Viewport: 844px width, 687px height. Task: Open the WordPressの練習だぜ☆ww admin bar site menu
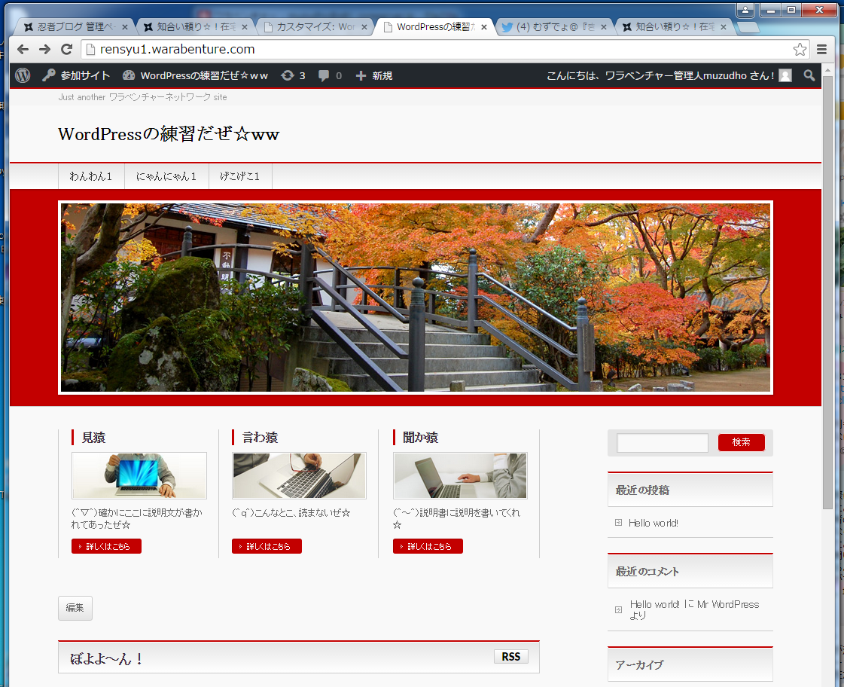[x=196, y=75]
